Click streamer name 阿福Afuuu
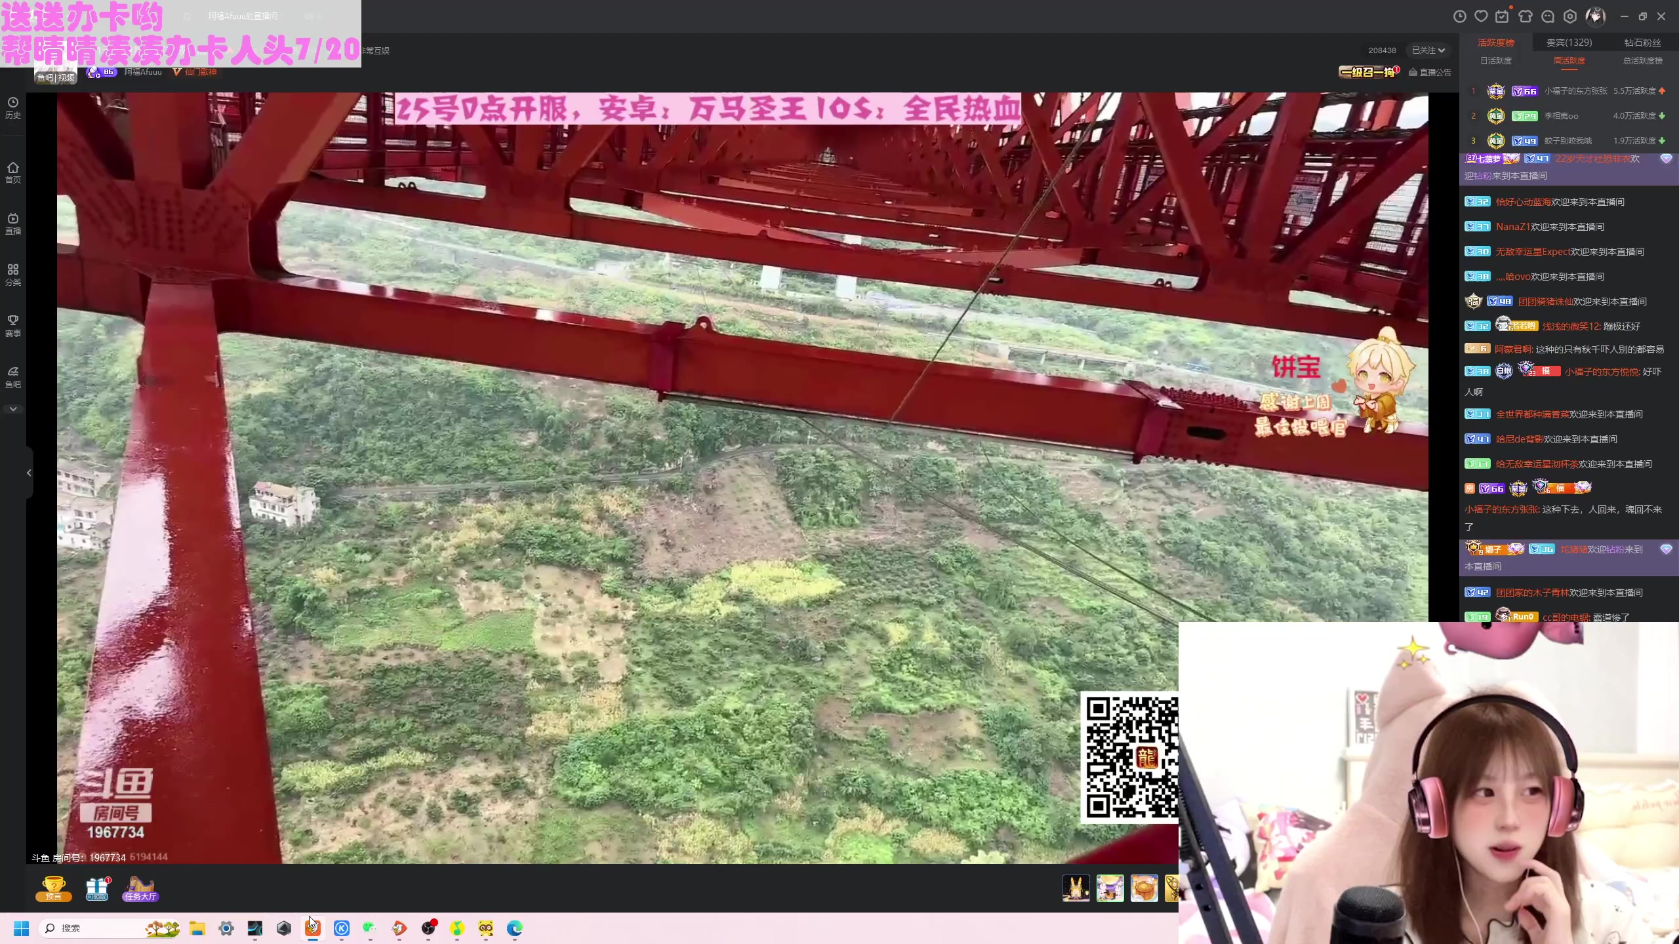The height and width of the screenshot is (944, 1679). click(x=143, y=71)
